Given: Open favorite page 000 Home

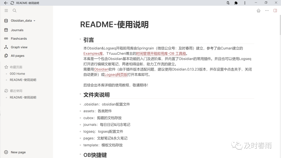Looking at the screenshot, I should 17,74.
